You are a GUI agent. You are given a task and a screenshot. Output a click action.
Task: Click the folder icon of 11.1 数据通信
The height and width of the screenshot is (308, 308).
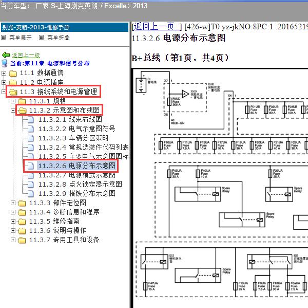pos(13,74)
